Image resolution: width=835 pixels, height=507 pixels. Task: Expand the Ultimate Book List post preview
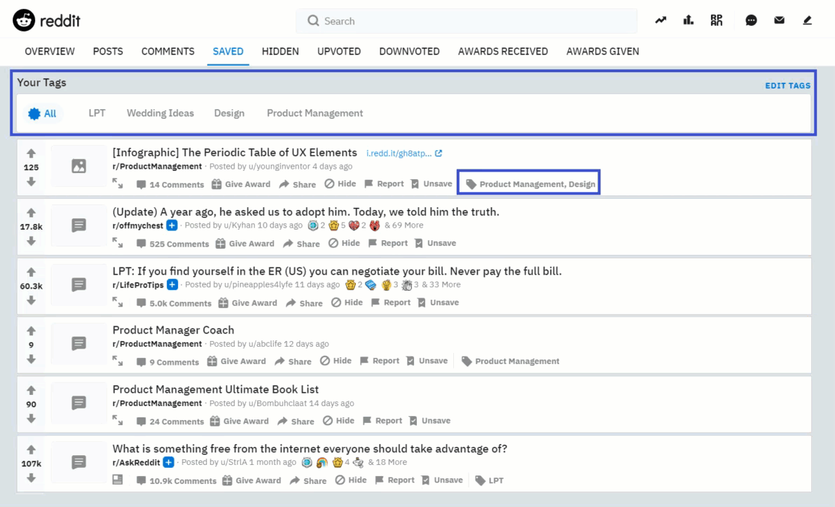click(x=118, y=421)
